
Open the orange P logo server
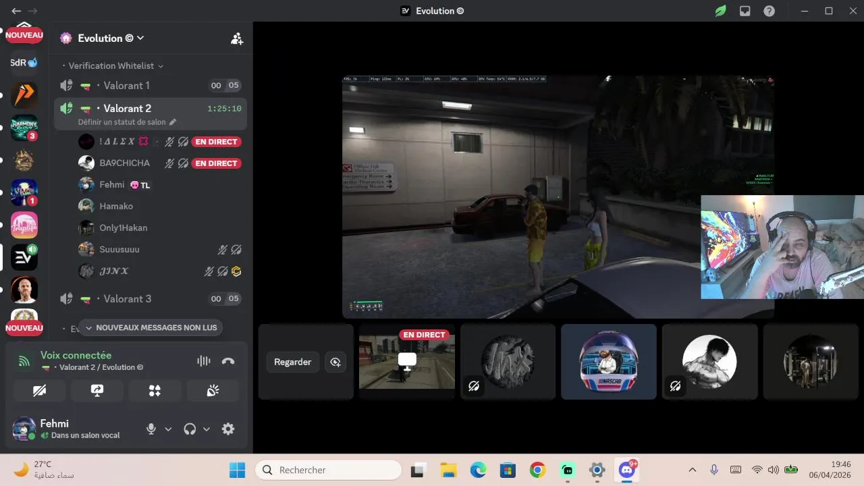pyautogui.click(x=24, y=95)
